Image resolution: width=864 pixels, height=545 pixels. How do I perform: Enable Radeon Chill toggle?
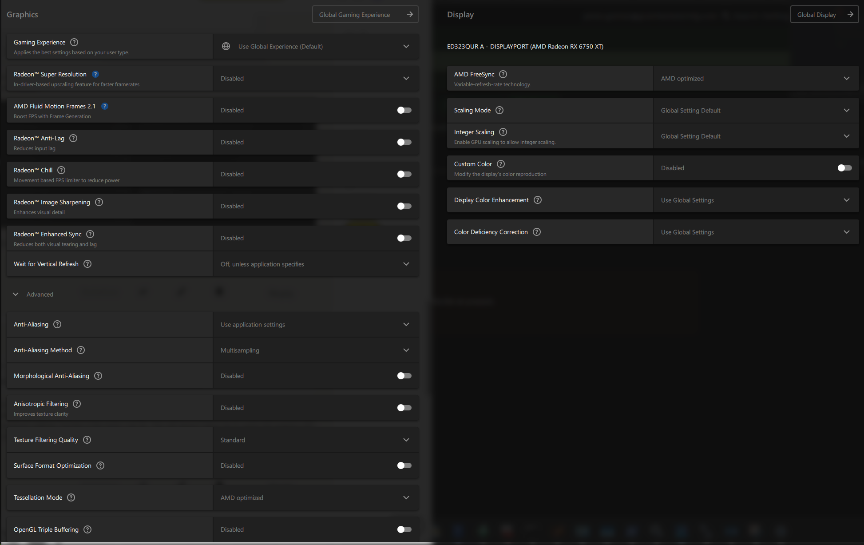point(404,174)
